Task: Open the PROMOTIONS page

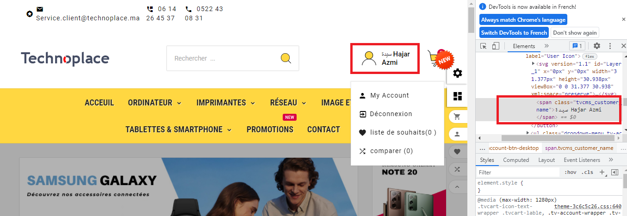Action: (270, 130)
